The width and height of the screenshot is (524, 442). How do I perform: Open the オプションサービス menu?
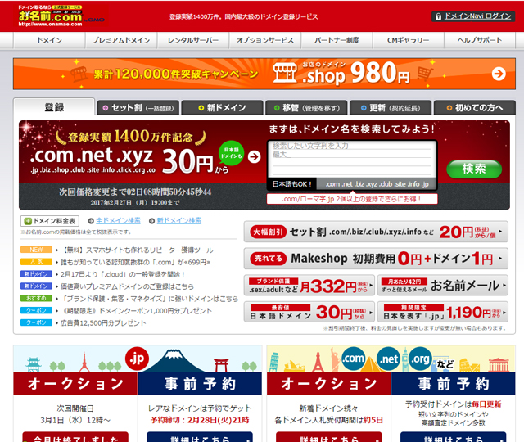(265, 40)
